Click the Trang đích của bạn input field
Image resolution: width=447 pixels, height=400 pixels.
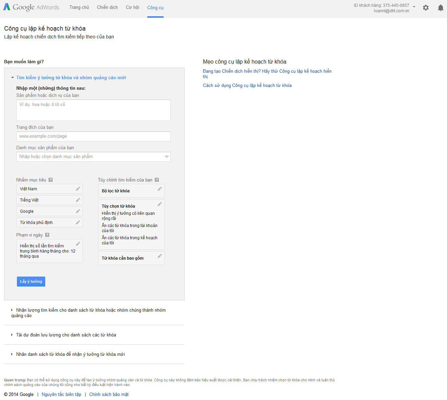click(x=93, y=136)
